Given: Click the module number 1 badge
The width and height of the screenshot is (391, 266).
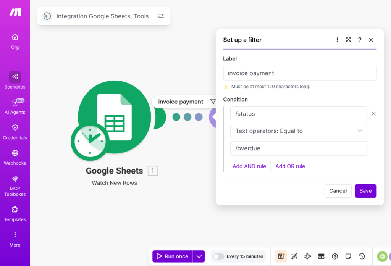Looking at the screenshot, I should click(x=153, y=171).
